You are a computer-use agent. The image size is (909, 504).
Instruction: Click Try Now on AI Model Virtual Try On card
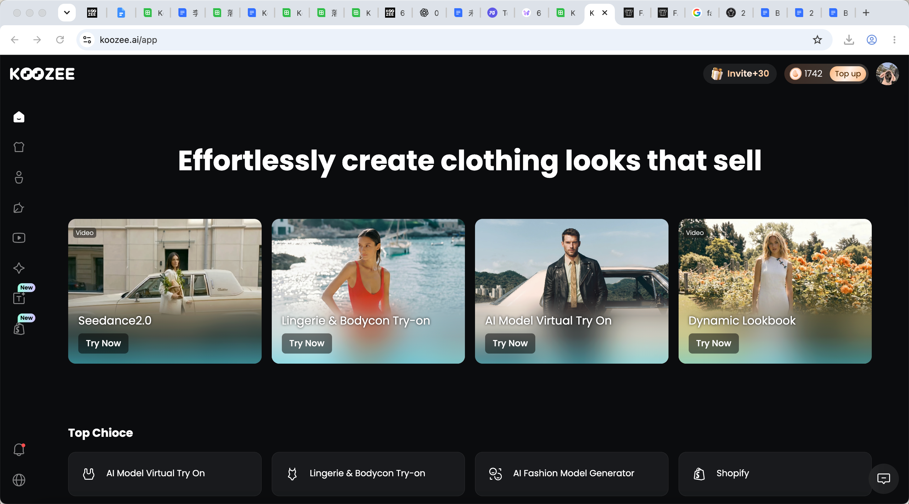[510, 343]
